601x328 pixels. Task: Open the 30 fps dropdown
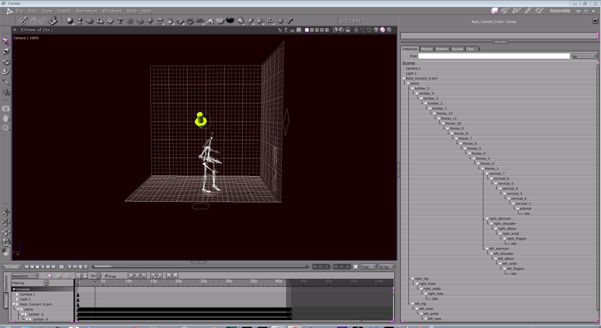pyautogui.click(x=386, y=267)
